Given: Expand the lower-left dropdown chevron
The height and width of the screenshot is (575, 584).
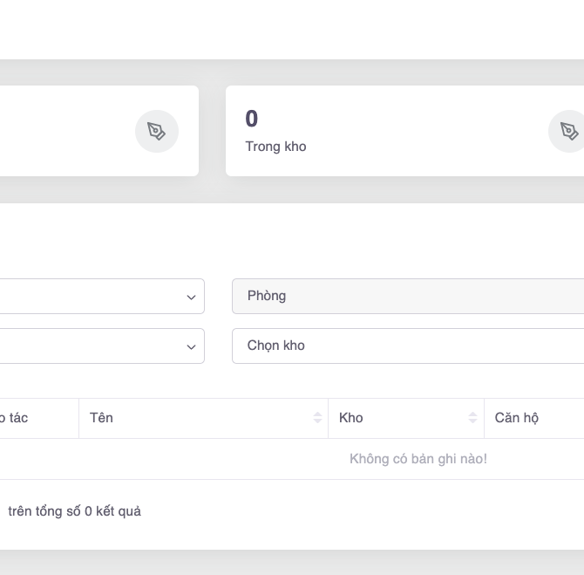Looking at the screenshot, I should [191, 347].
